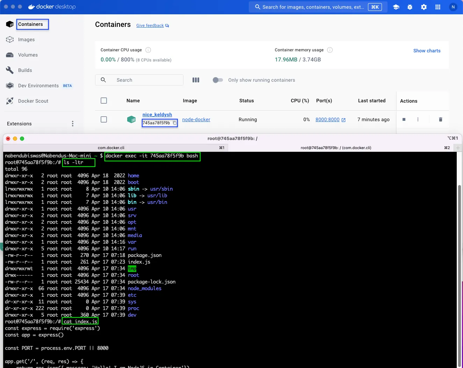The width and height of the screenshot is (463, 368).
Task: Sort by the Last started column header
Action: coord(372,101)
